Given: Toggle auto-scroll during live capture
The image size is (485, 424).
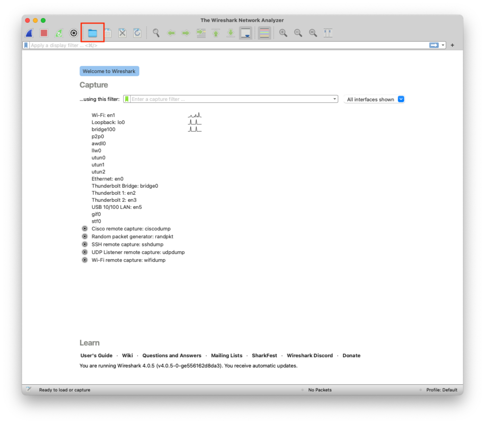Looking at the screenshot, I should tap(245, 33).
